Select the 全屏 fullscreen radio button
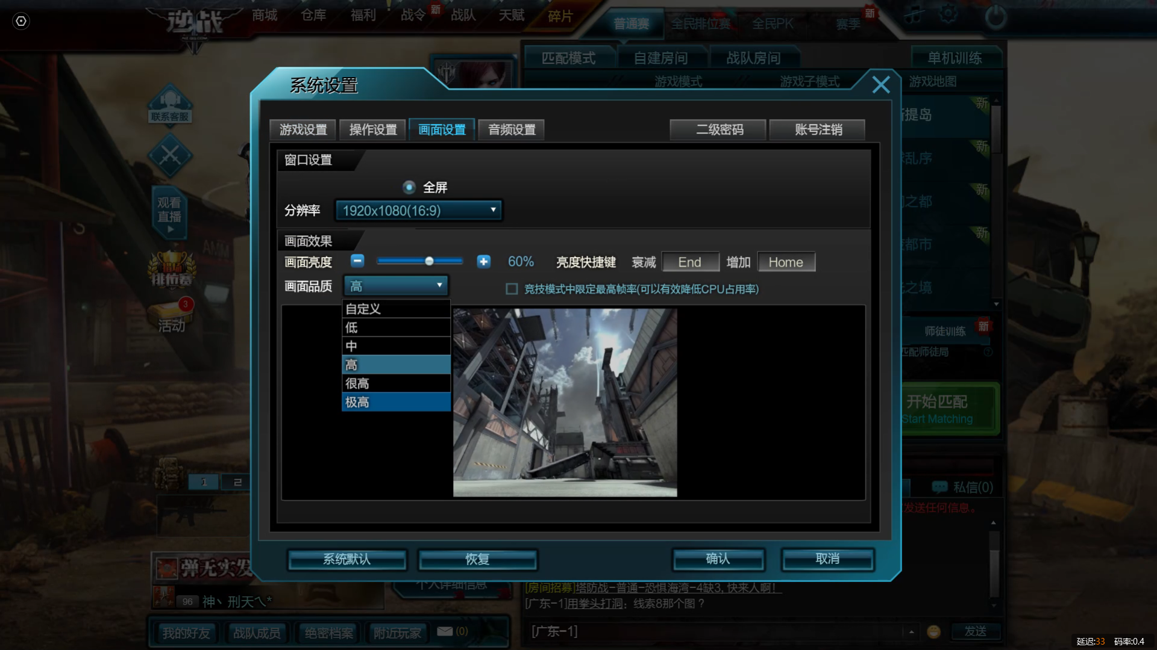 point(409,187)
